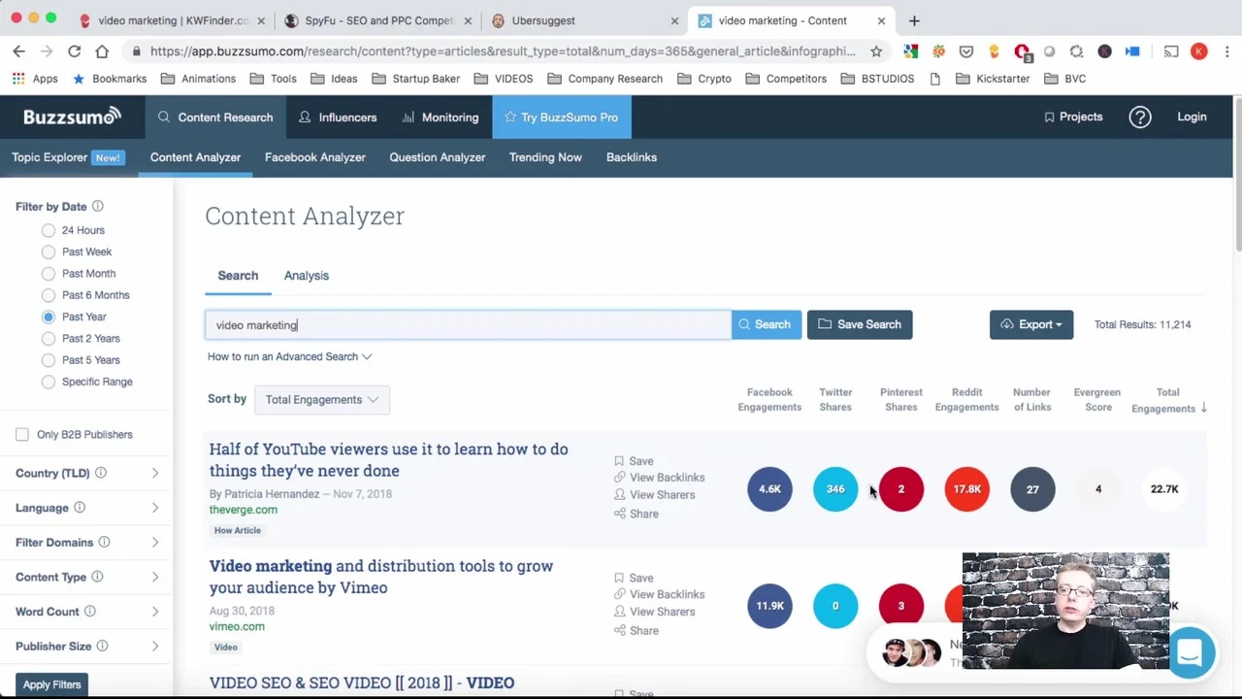This screenshot has height=699, width=1242.
Task: Expand Country (TLD) filter
Action: tap(154, 473)
